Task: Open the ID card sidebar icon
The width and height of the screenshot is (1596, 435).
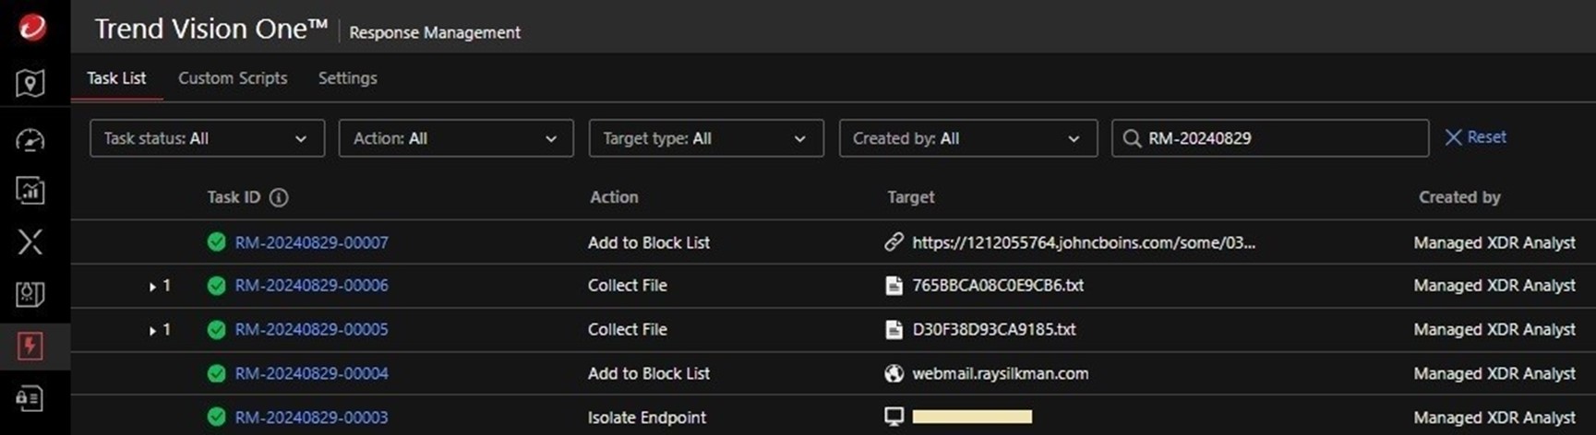Action: click(30, 398)
